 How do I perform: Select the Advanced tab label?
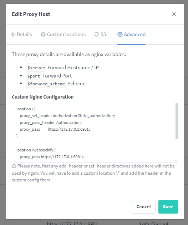[134, 34]
